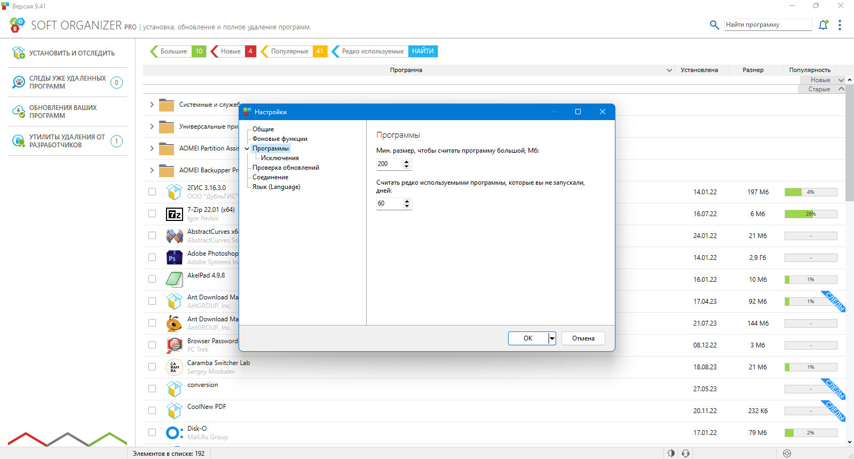Image resolution: width=854 pixels, height=459 pixels.
Task: Click the 2ГИС 4% popularity bar
Action: [811, 192]
